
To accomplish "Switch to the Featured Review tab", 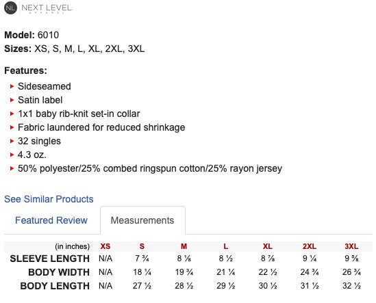I will [51, 220].
